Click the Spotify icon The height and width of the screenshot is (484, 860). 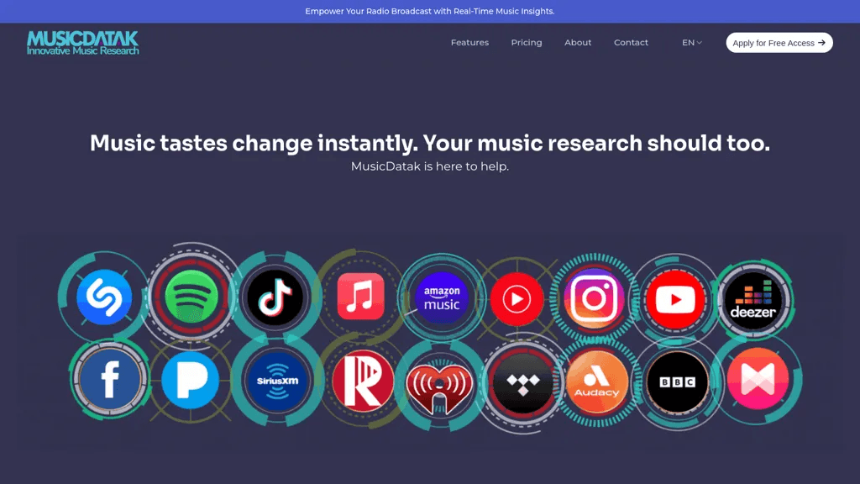[191, 297]
